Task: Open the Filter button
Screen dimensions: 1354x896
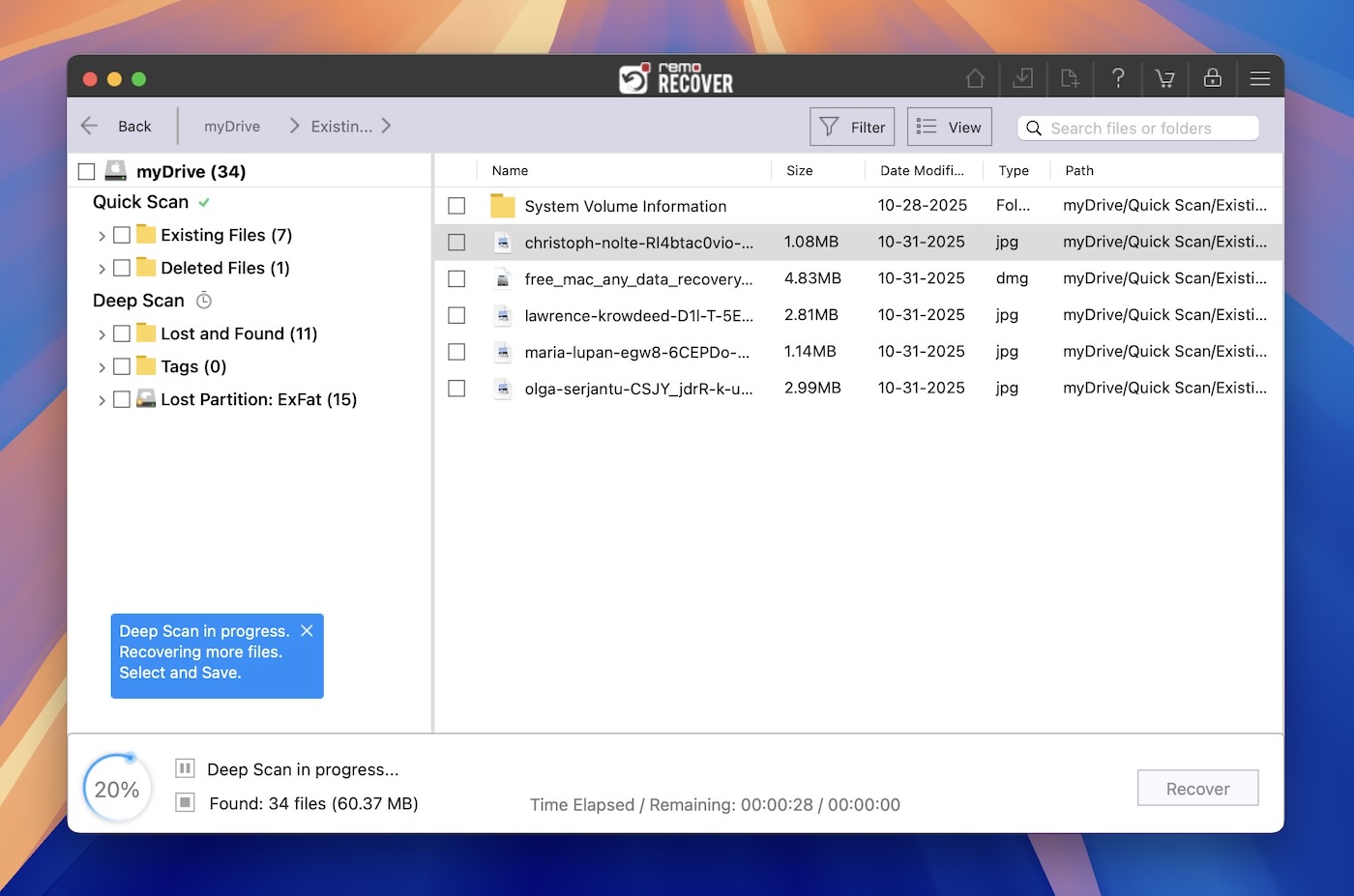Action: point(852,127)
